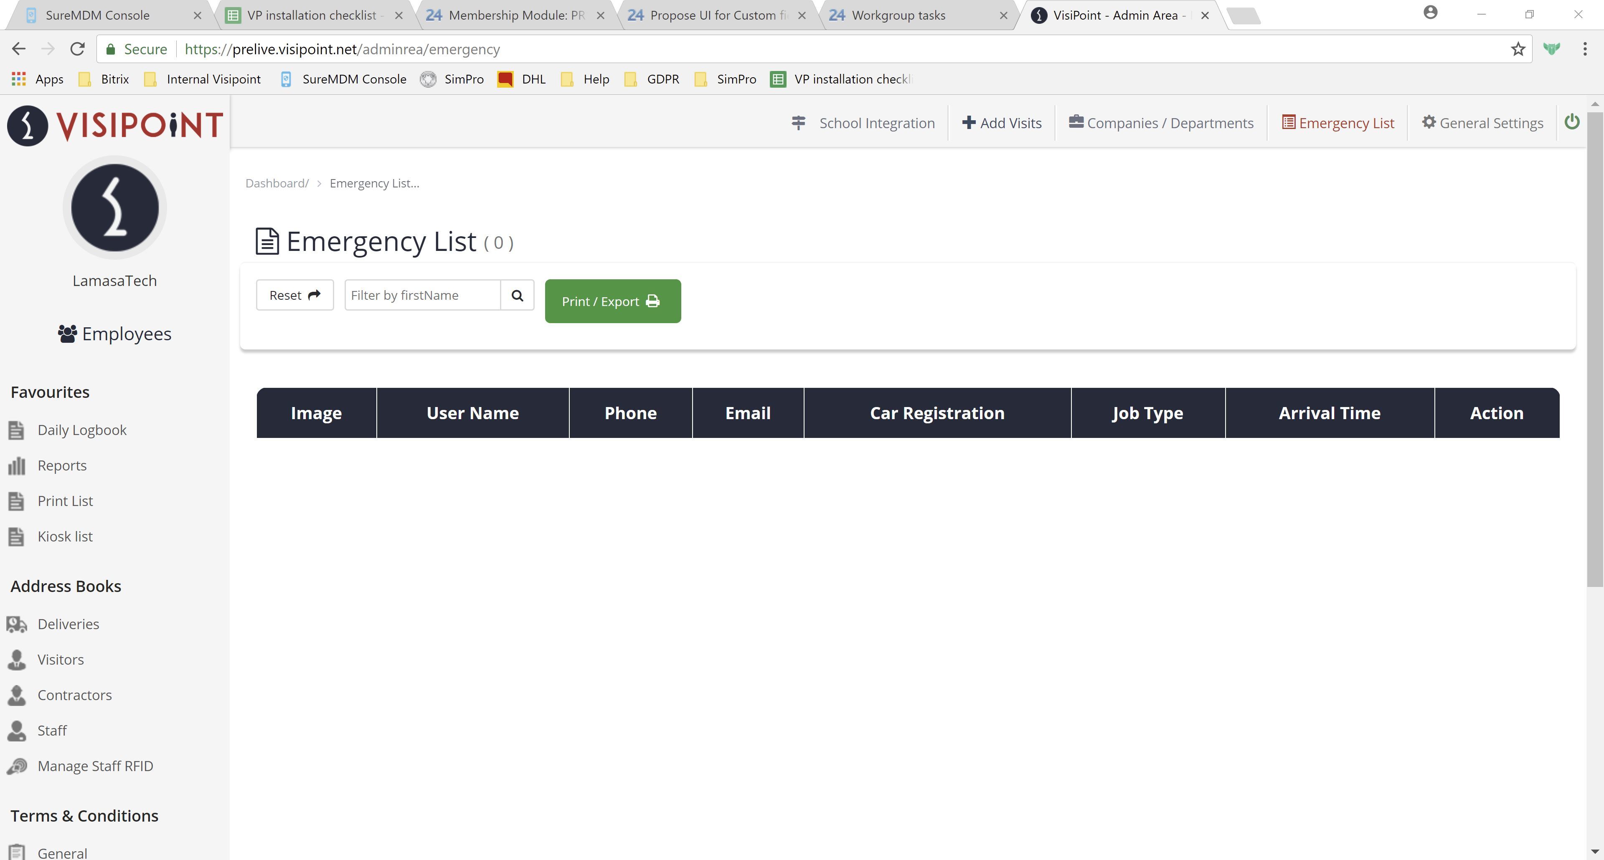Click the Car Registration column header
Image resolution: width=1604 pixels, height=860 pixels.
point(937,412)
